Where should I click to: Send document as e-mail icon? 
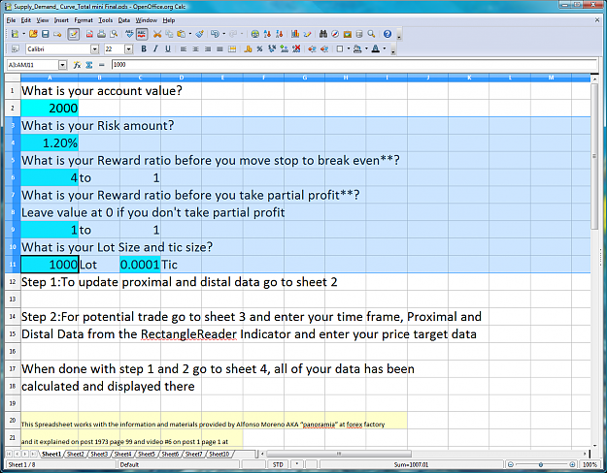click(57, 34)
